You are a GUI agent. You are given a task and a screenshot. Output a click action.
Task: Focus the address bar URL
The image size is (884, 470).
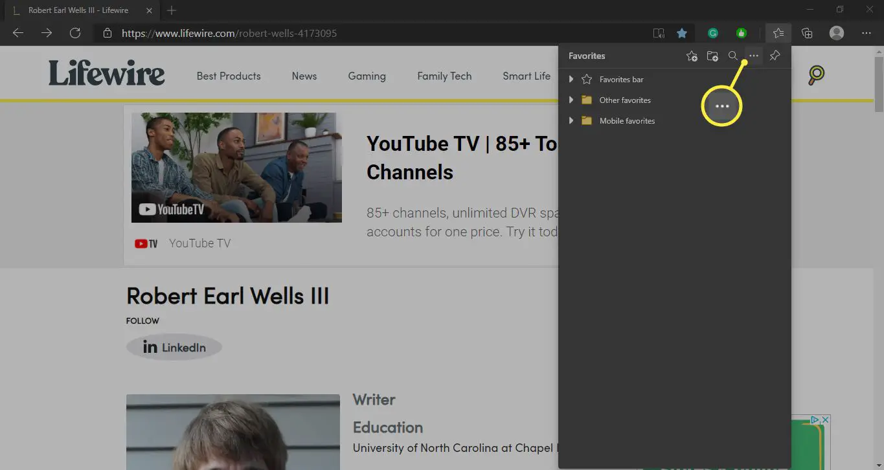229,33
